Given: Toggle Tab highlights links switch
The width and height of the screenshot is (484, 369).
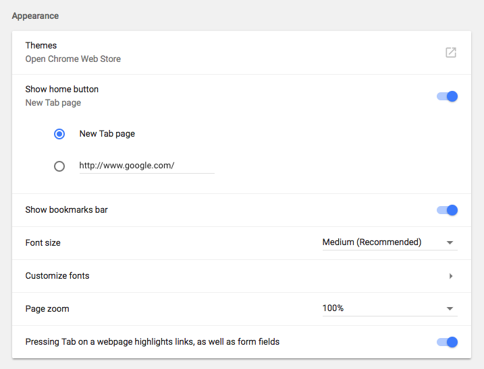Looking at the screenshot, I should (447, 342).
